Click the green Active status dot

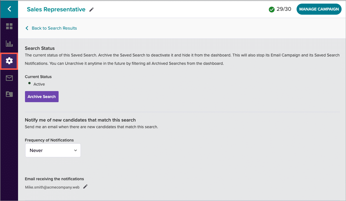29,83
